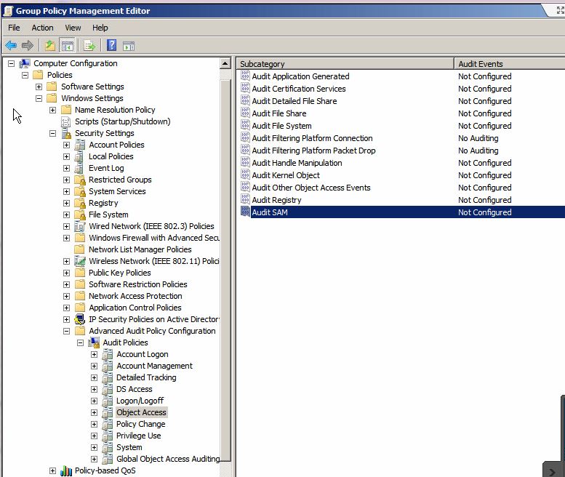Click the Export List toolbar icon
The image size is (565, 477).
(x=89, y=45)
